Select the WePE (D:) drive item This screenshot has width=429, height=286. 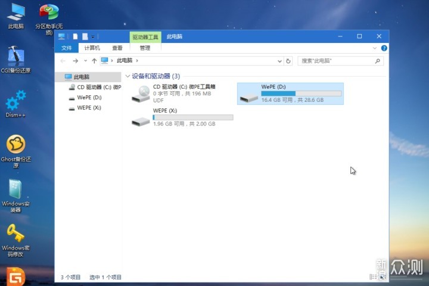tap(290, 94)
